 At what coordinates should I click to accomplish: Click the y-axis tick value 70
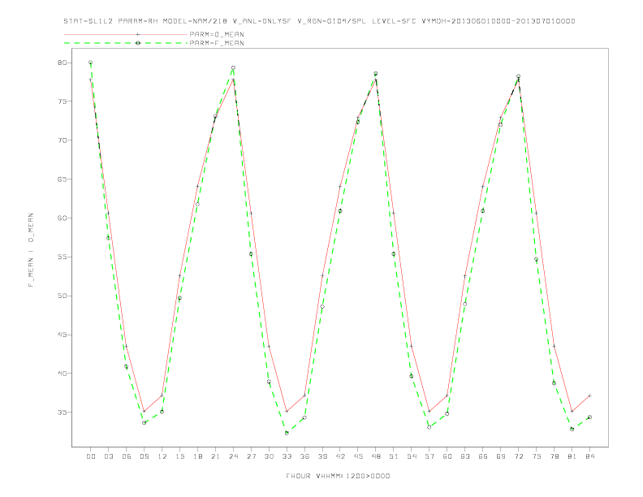(62, 140)
